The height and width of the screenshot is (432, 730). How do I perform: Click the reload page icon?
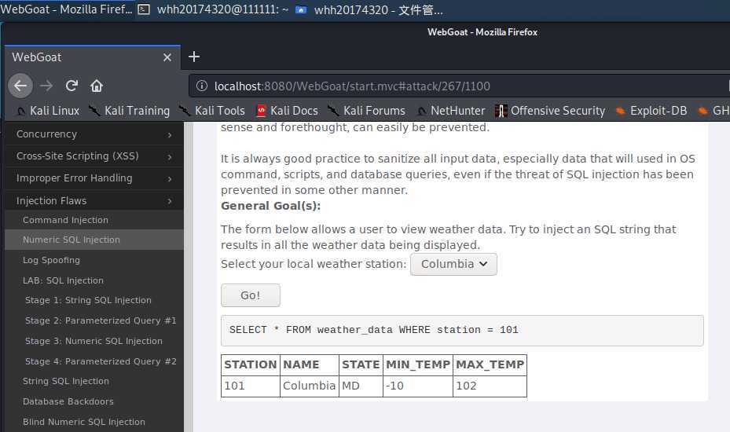coord(72,86)
